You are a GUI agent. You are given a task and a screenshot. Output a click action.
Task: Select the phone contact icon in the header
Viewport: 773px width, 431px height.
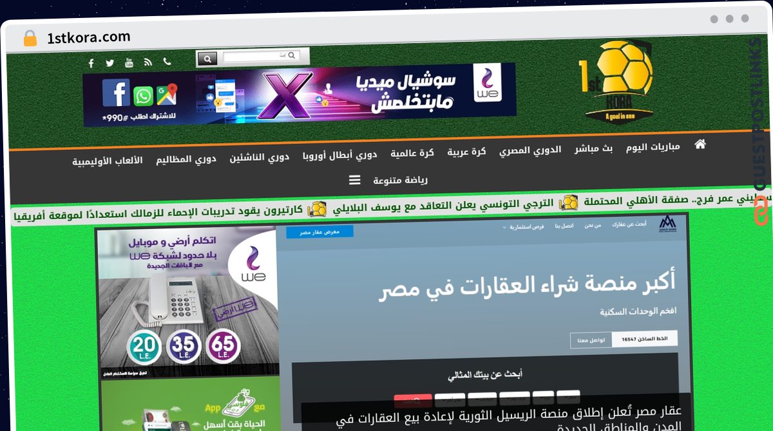coord(167,60)
